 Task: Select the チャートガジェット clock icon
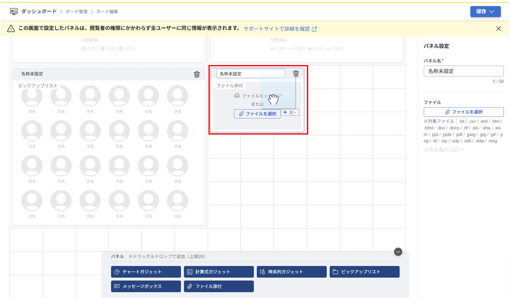pos(116,271)
